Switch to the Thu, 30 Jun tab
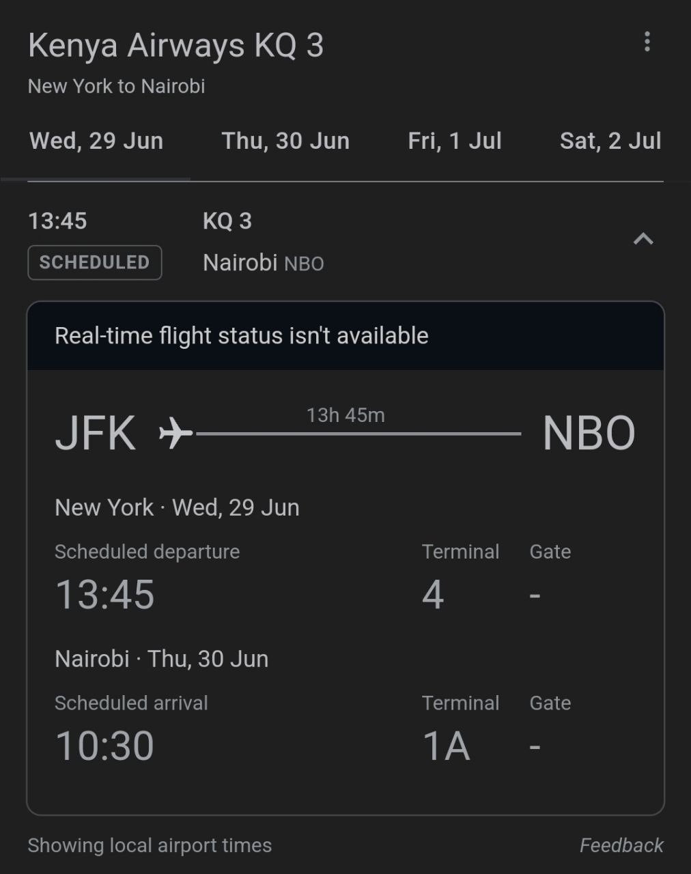Viewport: 691px width, 874px height. (285, 141)
